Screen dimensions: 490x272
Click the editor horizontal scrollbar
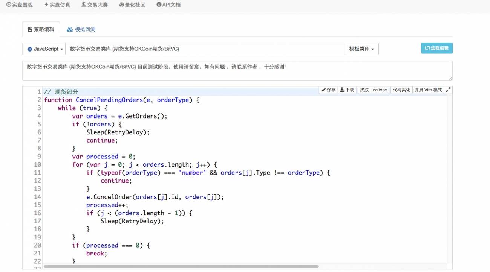coord(181,266)
